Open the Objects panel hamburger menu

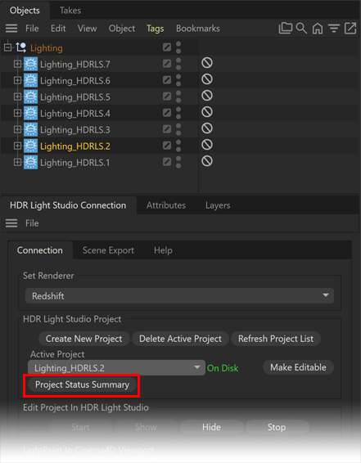11,29
